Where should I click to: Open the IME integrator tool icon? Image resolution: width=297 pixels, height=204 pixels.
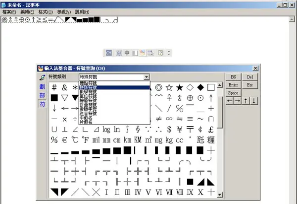point(142,53)
